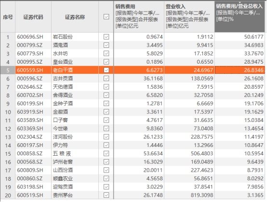Open stock code 000858.SZ
The height and width of the screenshot is (202, 267).
[29, 153]
